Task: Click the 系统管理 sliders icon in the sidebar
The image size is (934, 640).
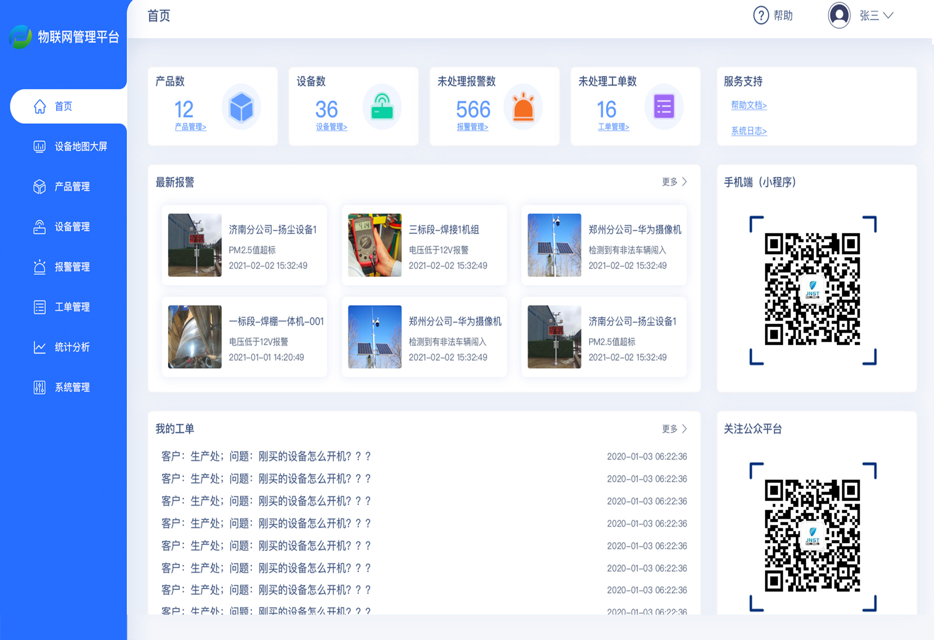Action: click(39, 387)
